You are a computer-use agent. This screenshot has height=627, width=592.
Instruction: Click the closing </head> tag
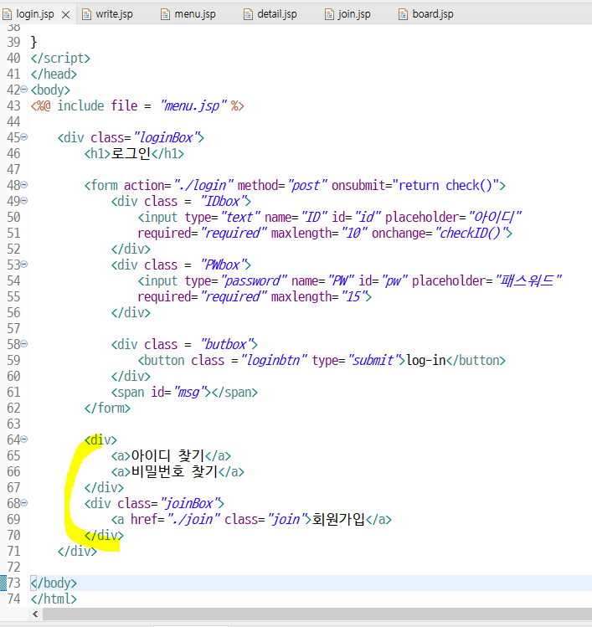[54, 74]
